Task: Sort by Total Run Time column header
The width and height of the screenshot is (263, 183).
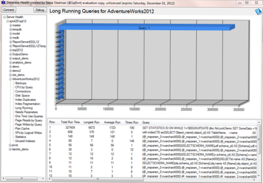Action: point(70,122)
